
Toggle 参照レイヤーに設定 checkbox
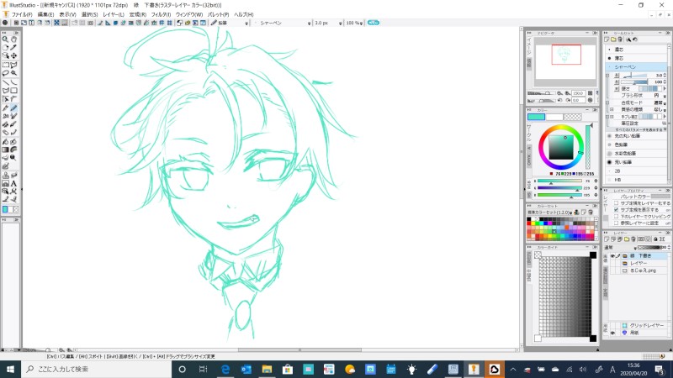pos(617,223)
